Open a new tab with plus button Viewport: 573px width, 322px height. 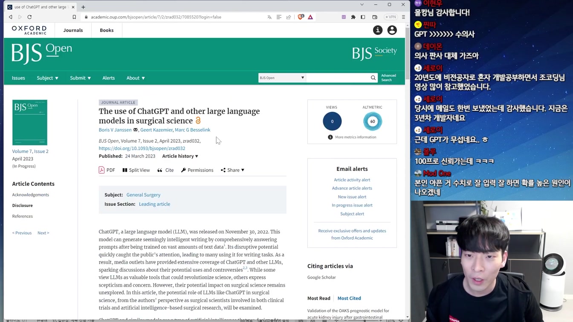(x=83, y=7)
